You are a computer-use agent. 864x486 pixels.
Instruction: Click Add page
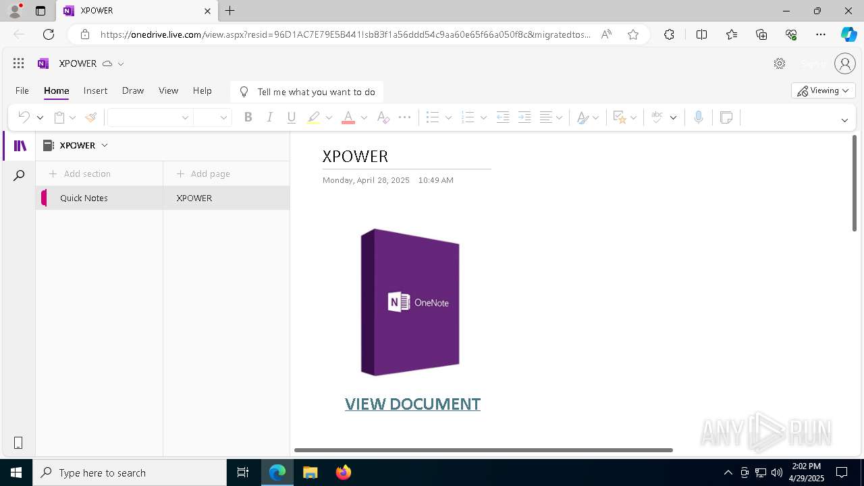point(203,173)
